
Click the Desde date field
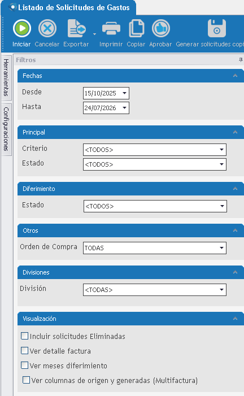[106, 93]
